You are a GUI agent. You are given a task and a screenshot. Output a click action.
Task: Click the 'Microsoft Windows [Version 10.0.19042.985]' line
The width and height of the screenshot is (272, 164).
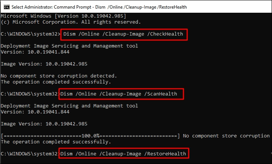tap(63, 16)
